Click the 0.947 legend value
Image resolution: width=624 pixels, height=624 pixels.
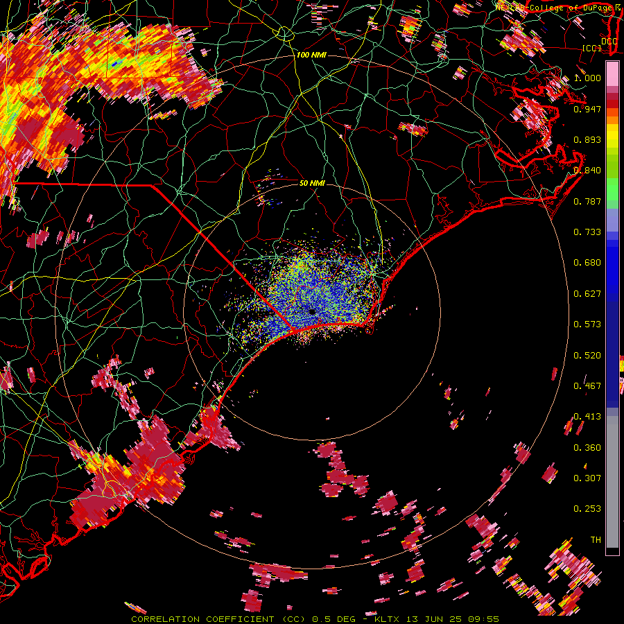point(587,109)
